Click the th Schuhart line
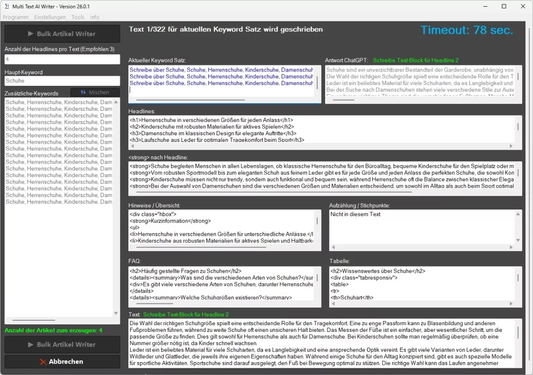This screenshot has height=375, width=533. [x=352, y=298]
